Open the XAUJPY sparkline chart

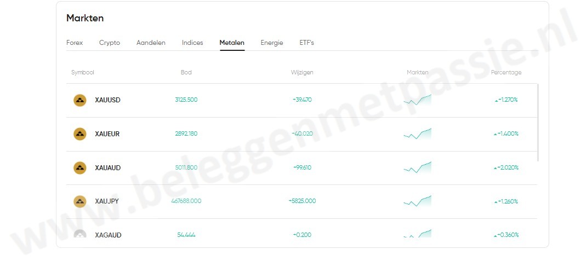pos(418,201)
